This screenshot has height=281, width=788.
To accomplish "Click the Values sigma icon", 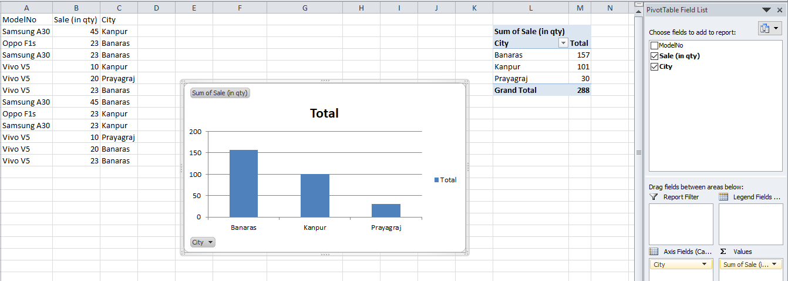I will [723, 251].
